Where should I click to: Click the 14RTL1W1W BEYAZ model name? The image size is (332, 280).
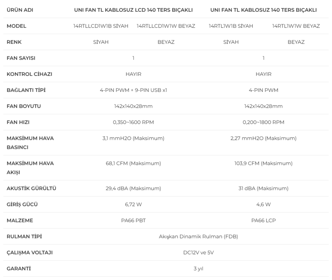click(296, 26)
